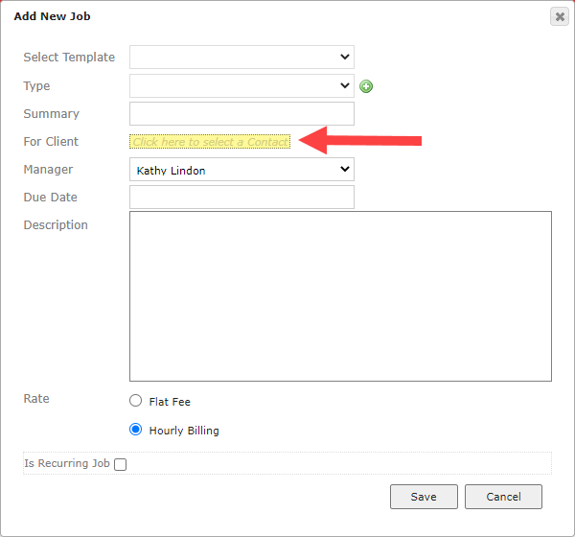Click the Manager field chevron arrow
The image size is (575, 537).
[x=345, y=169]
